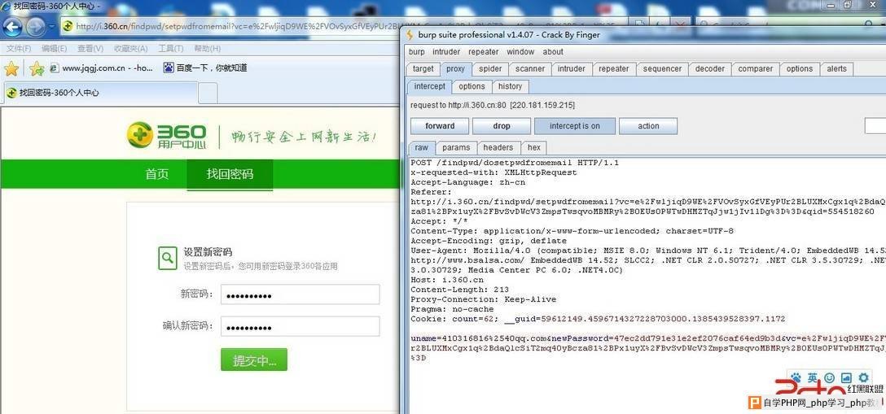886x414 pixels.
Task: Drop the intercepted request
Action: coord(501,126)
